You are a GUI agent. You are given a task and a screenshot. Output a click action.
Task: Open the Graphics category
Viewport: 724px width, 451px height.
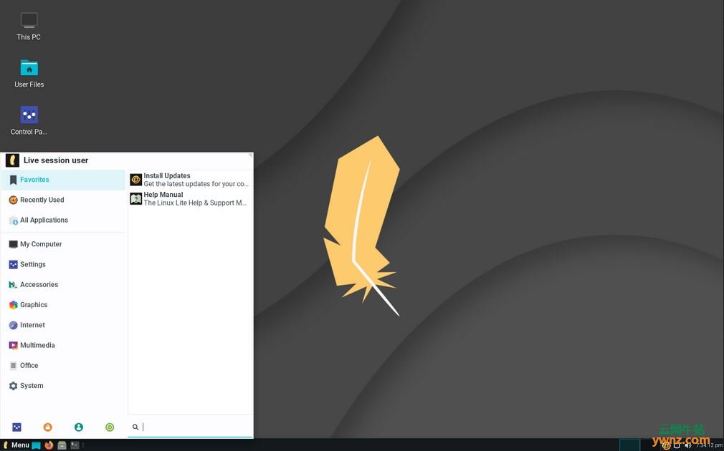(63, 305)
